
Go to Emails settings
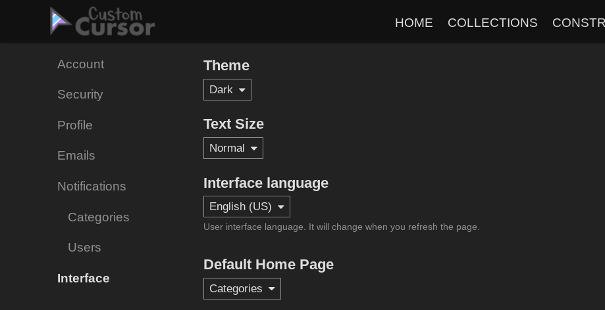[76, 156]
